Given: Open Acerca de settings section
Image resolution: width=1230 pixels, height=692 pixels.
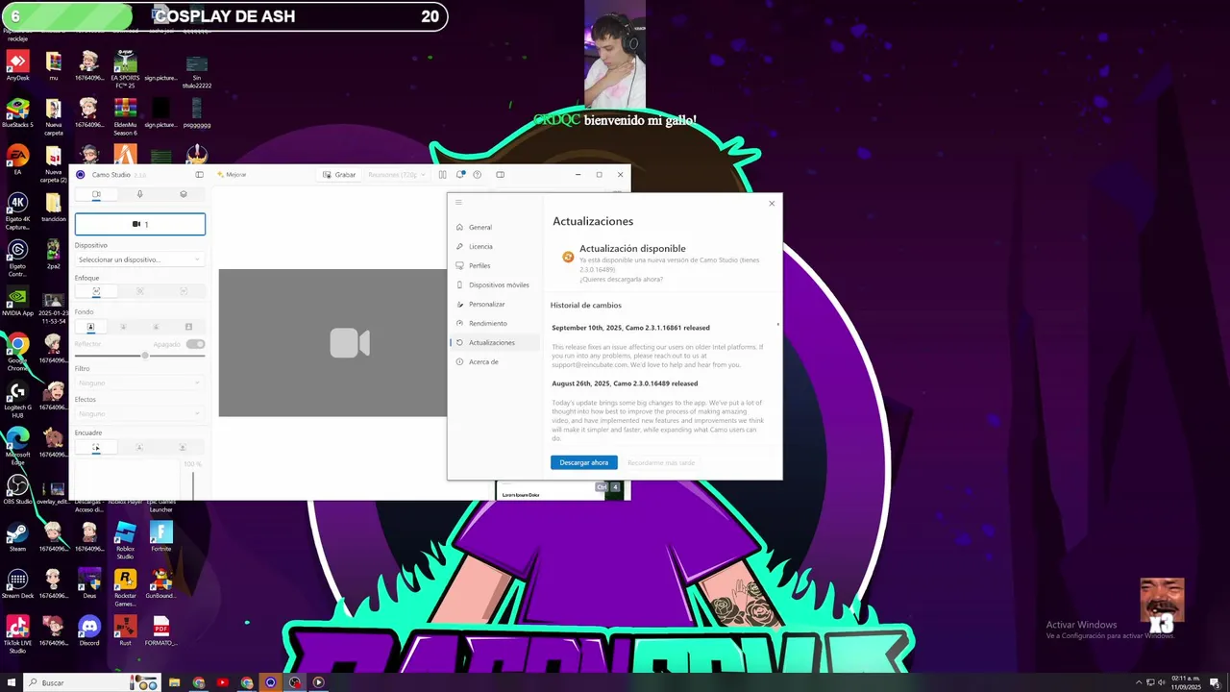Looking at the screenshot, I should point(494,362).
